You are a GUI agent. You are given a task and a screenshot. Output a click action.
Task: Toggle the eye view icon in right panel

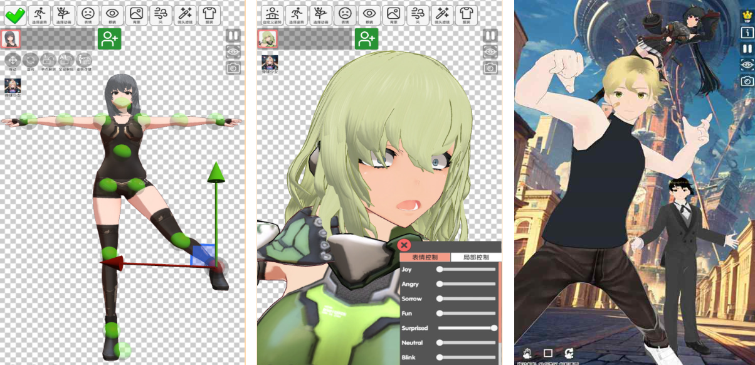coord(747,65)
